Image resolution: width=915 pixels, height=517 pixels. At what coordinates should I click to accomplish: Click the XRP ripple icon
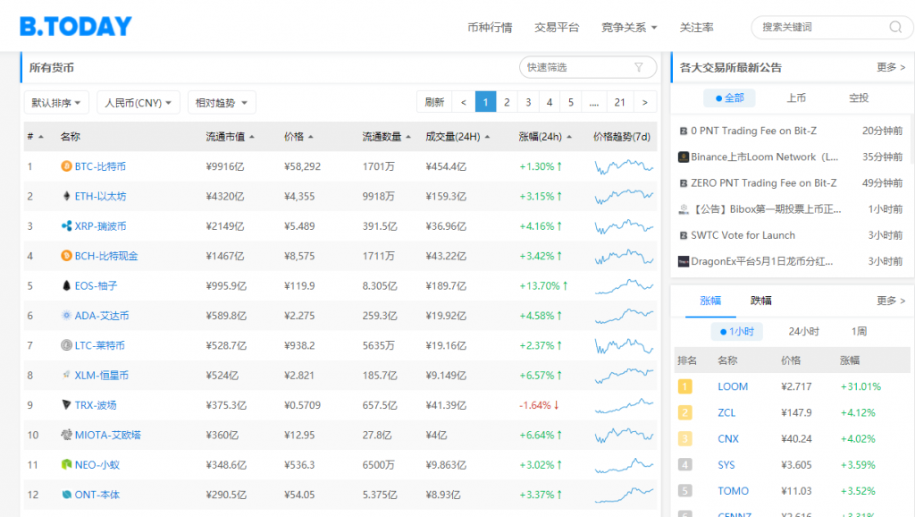pos(66,226)
